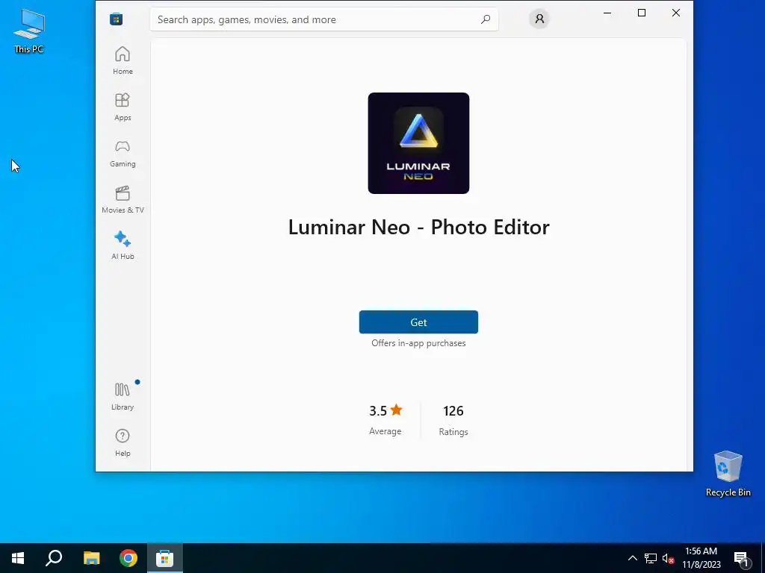Click the Luminar Neo app logo
This screenshot has height=573, width=765.
(x=418, y=143)
